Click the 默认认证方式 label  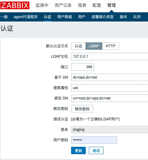(x=57, y=46)
